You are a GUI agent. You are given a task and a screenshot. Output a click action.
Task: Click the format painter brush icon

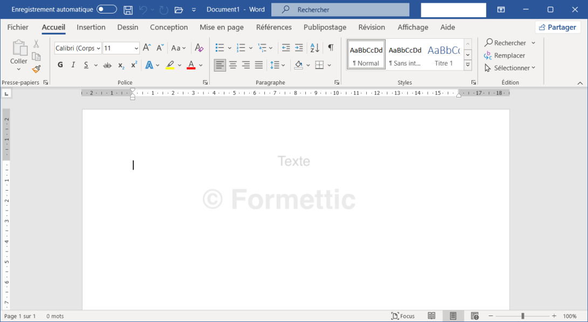point(36,69)
